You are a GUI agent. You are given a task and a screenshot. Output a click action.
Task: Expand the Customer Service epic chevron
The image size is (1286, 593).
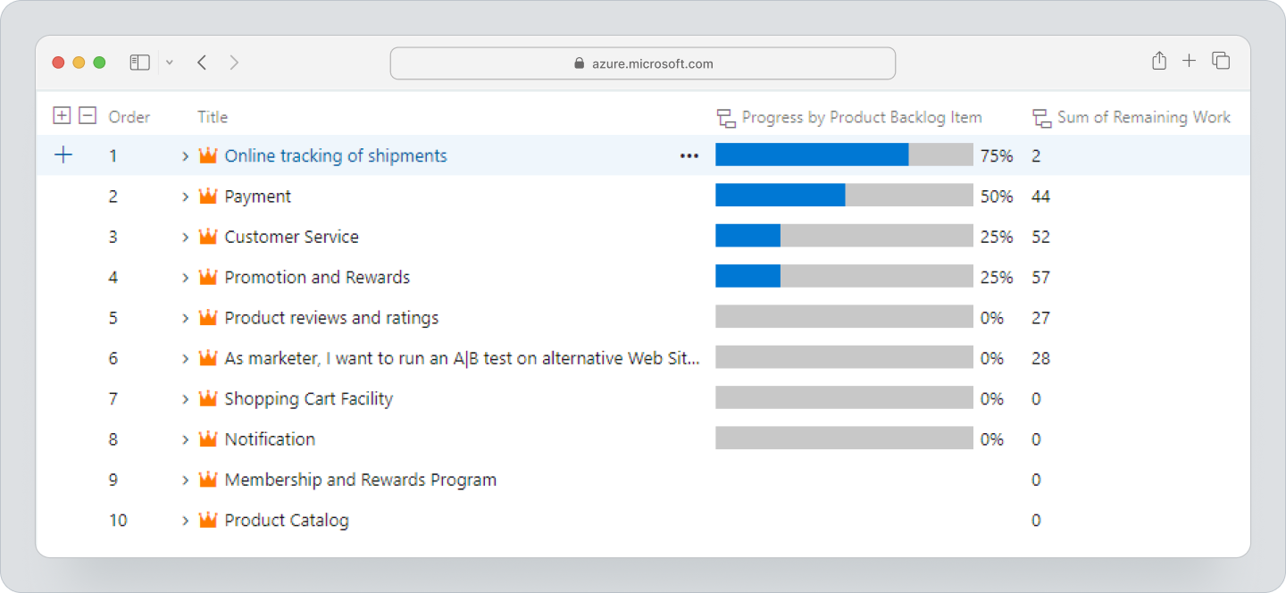185,236
